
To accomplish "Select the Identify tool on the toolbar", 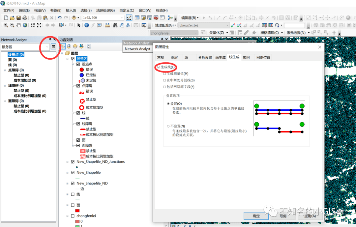I will click(86, 25).
